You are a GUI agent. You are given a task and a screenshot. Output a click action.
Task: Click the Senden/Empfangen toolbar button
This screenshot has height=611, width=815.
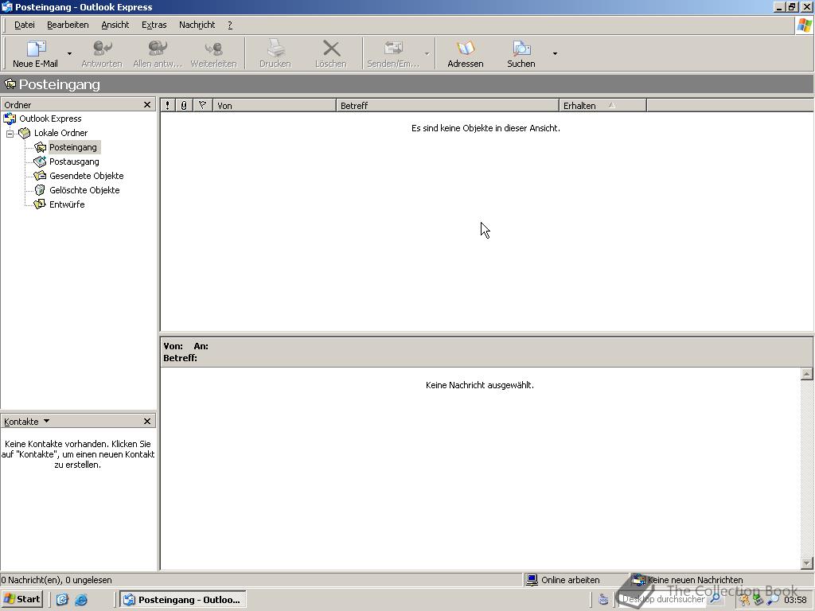tap(393, 53)
